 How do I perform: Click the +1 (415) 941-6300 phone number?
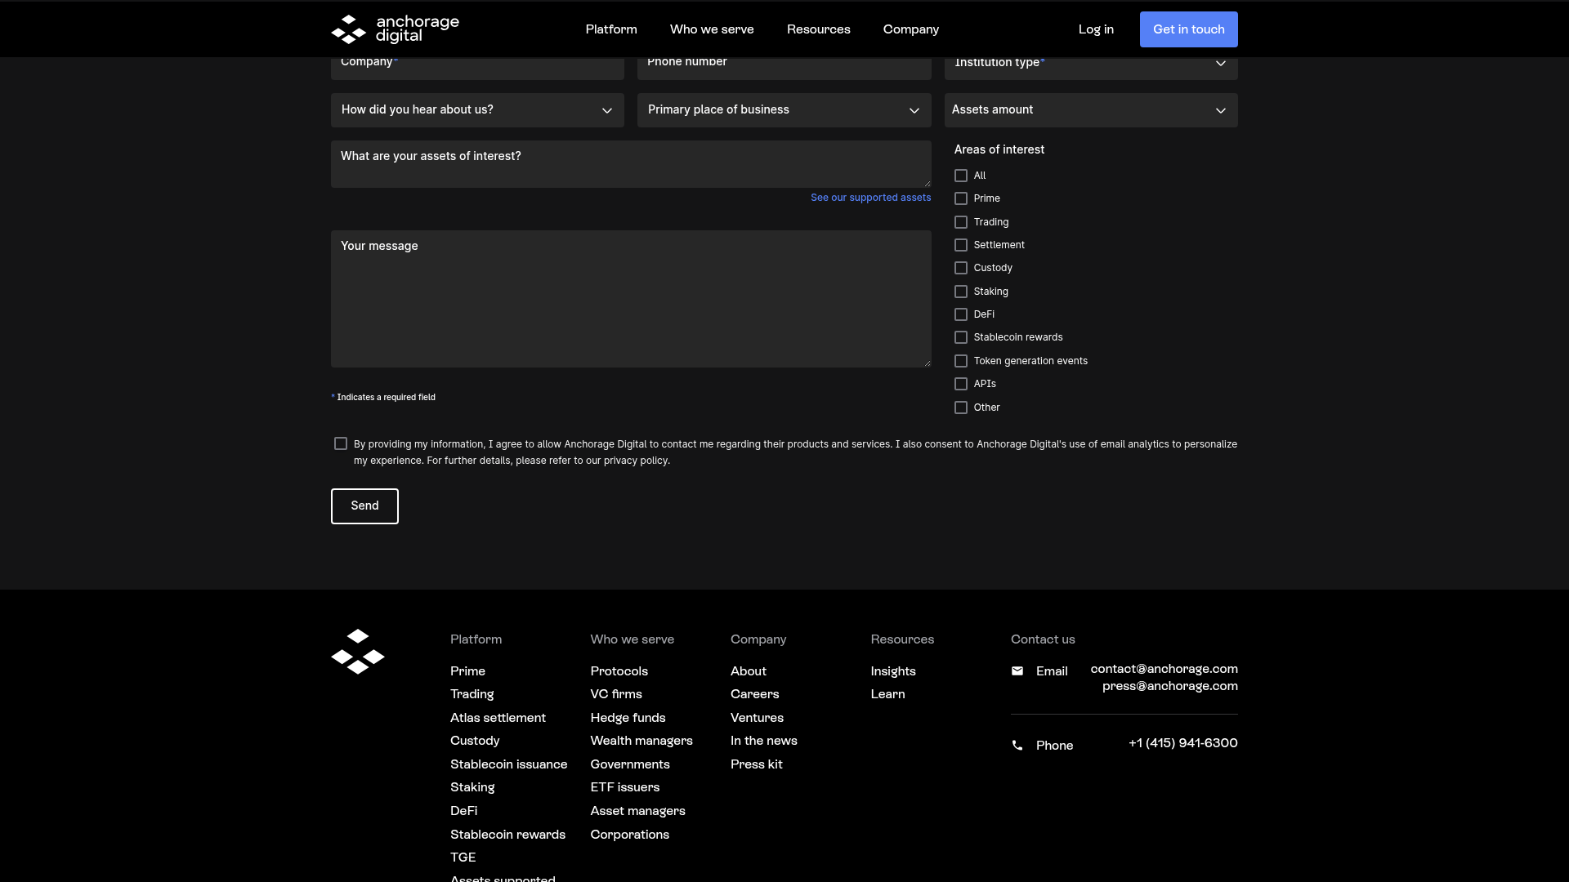[1182, 743]
